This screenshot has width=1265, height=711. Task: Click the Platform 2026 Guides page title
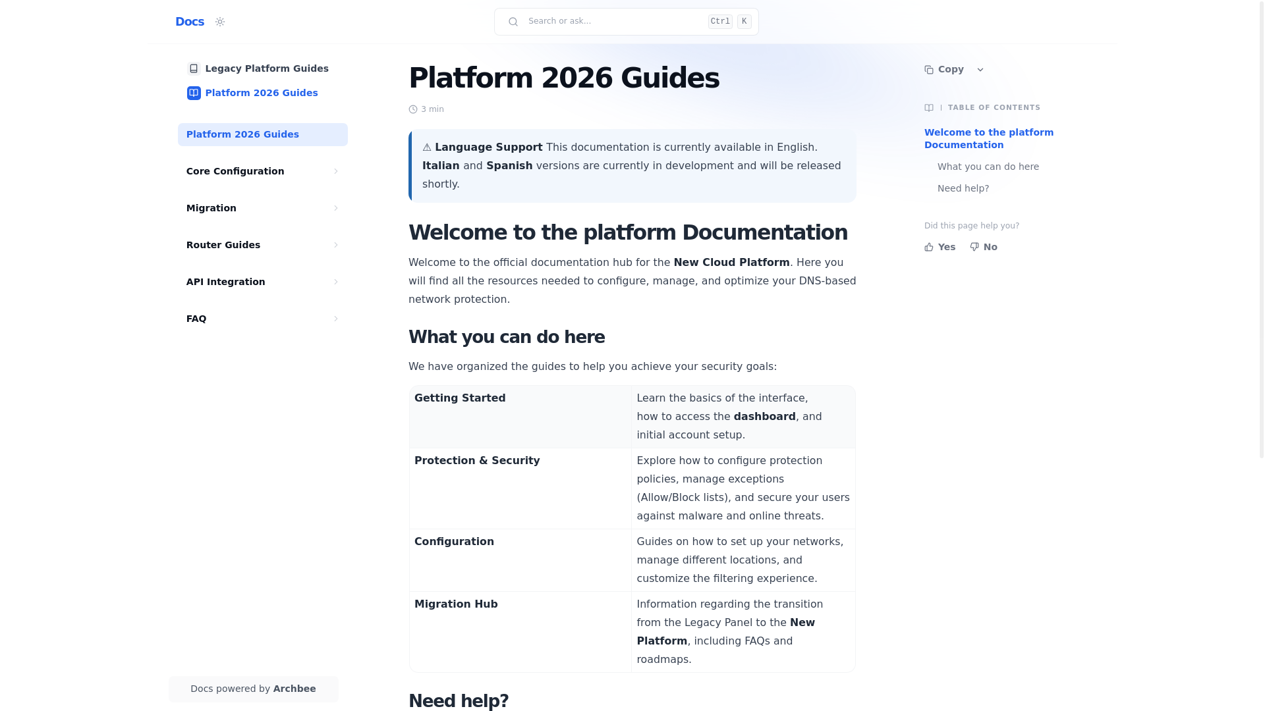(x=564, y=78)
